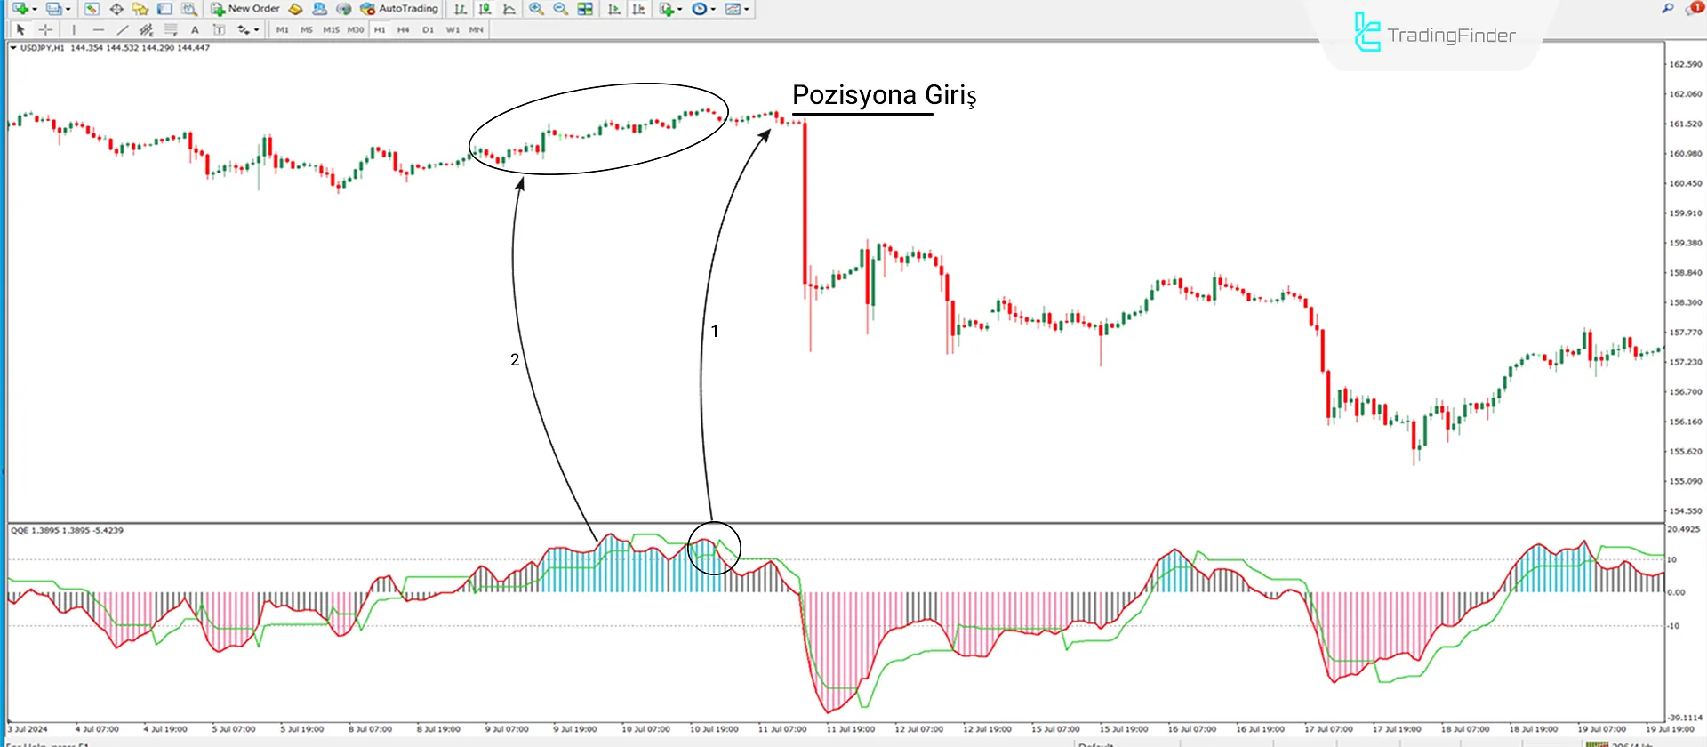Choose the vertical line tool

[x=74, y=29]
